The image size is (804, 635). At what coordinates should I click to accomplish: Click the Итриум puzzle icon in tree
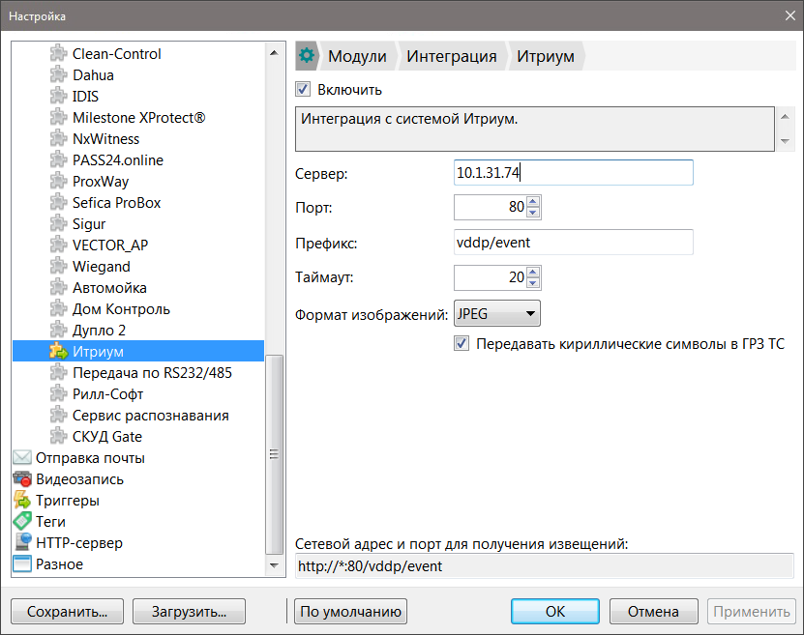click(58, 352)
